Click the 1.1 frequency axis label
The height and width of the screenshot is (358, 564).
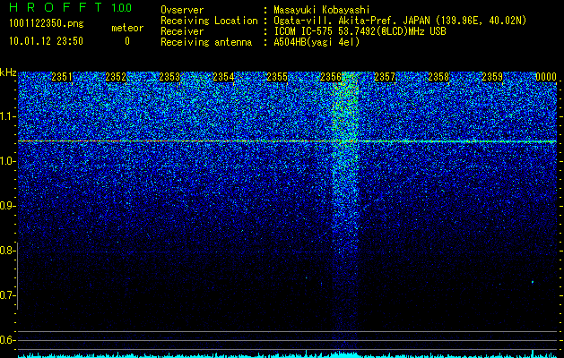(7, 116)
